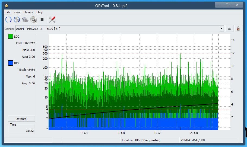Expand the Device selection dropdown arrow
The height and width of the screenshot is (147, 247).
(221, 29)
